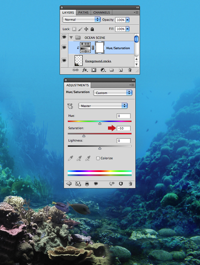Click the Fill 100% input field
The image size is (200, 265).
120,29
